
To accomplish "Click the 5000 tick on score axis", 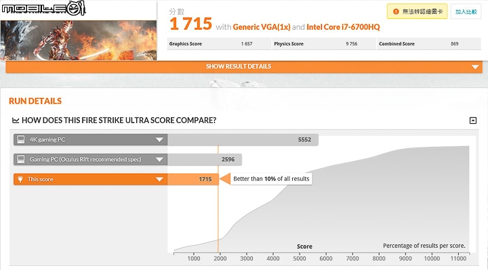I will click(x=300, y=258).
